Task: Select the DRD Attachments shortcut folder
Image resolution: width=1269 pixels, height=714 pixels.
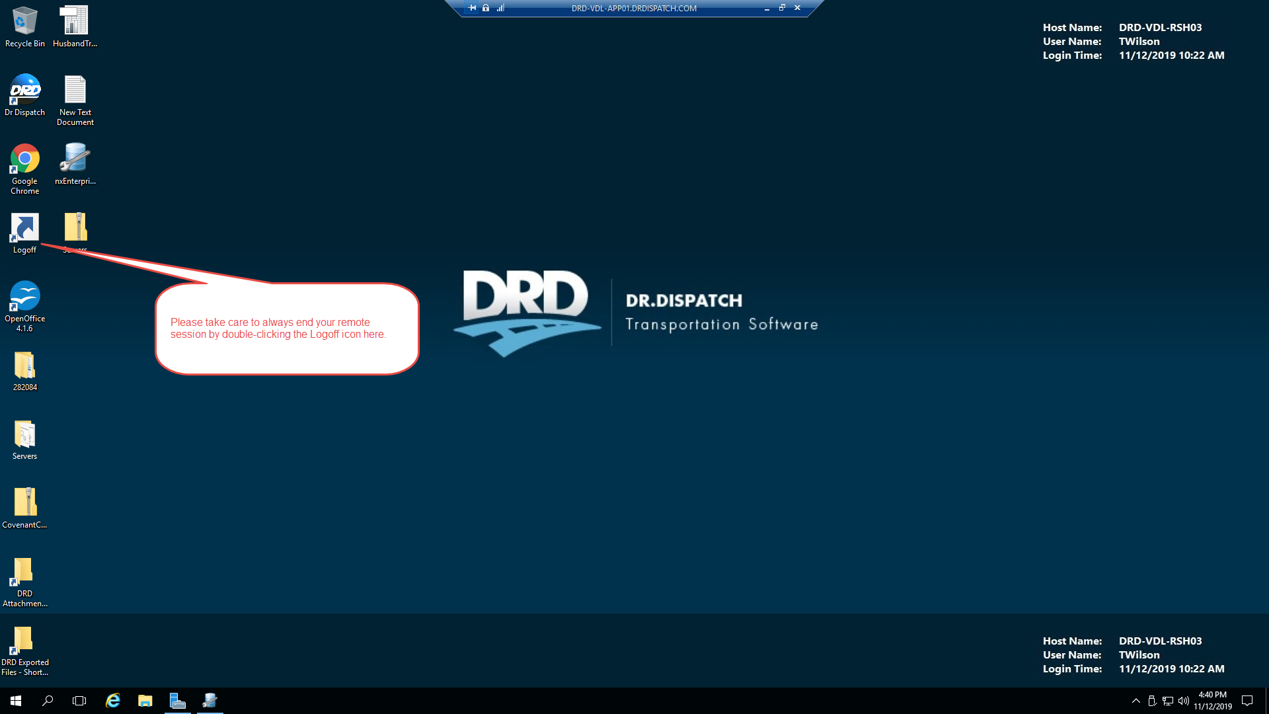Action: tap(25, 571)
